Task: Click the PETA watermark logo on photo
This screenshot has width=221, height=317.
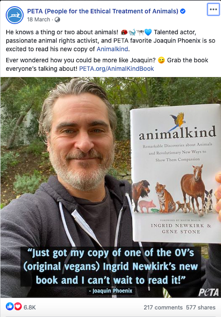Action: tap(208, 292)
